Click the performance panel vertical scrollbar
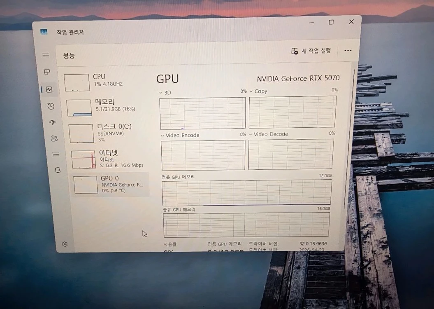Viewport: 434px width, 309px height. 350,138
